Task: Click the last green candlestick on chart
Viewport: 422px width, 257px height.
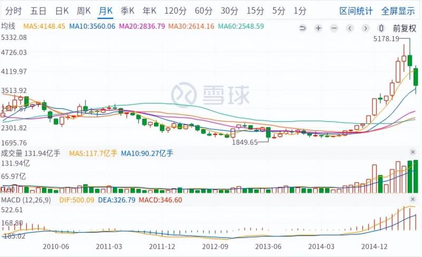Action: click(x=416, y=77)
